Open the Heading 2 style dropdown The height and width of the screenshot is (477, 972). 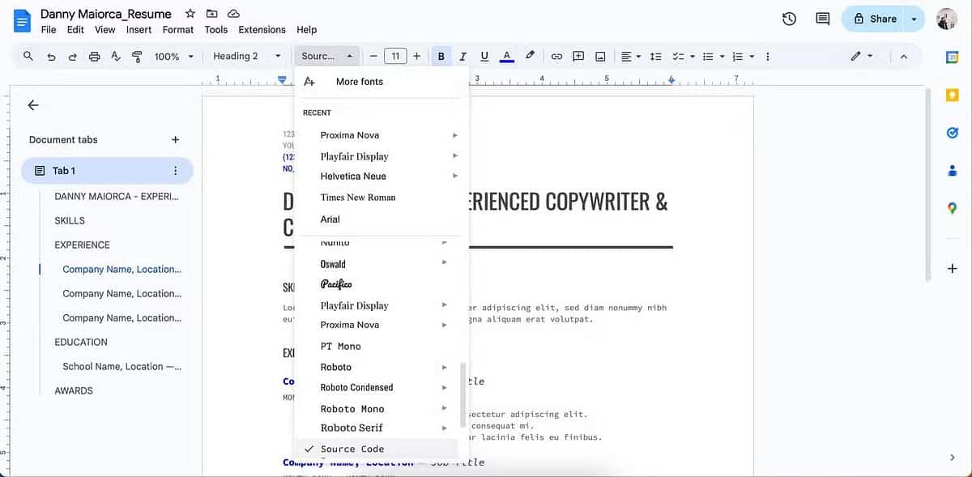(246, 57)
